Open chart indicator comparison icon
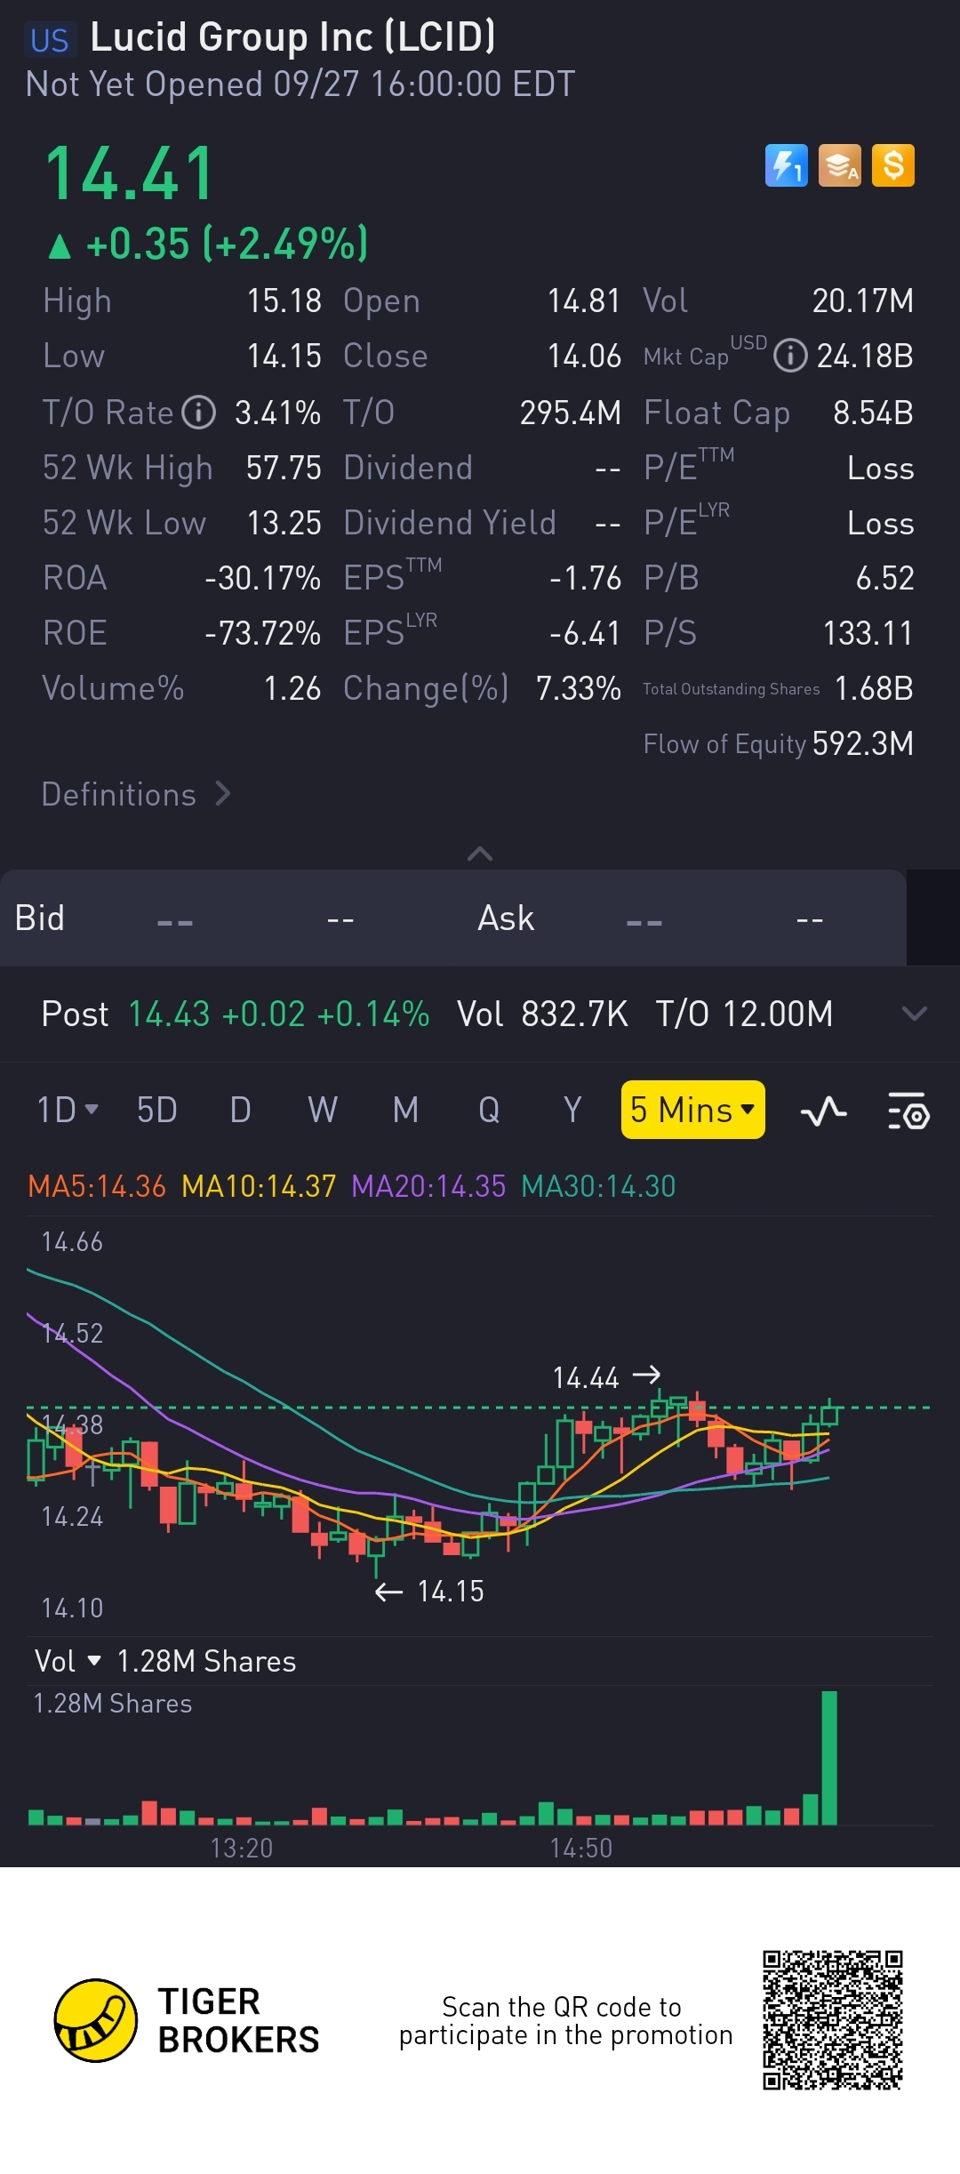Image resolution: width=960 pixels, height=2174 pixels. [x=824, y=1111]
